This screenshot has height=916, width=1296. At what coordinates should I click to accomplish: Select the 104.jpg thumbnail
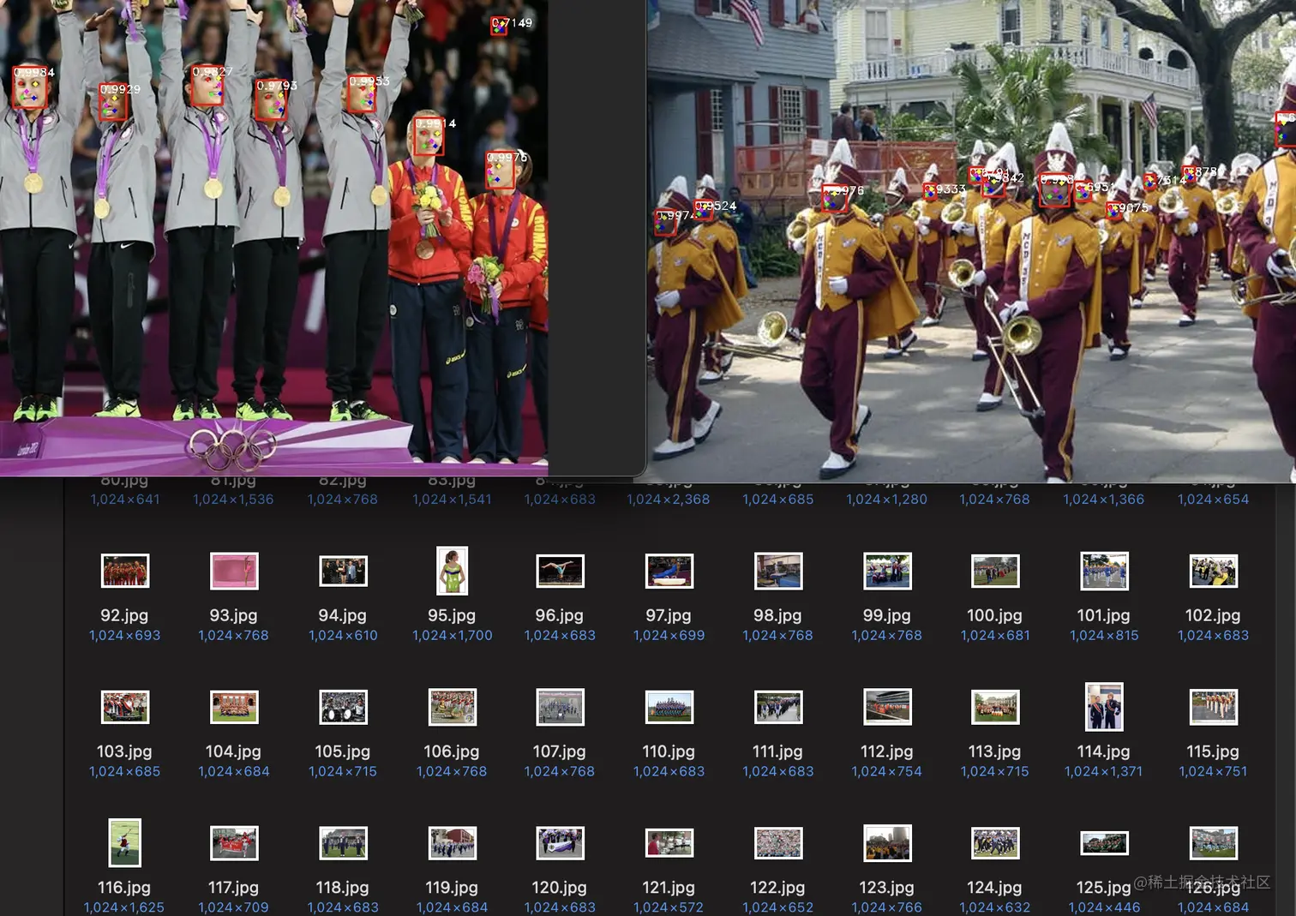coord(234,707)
